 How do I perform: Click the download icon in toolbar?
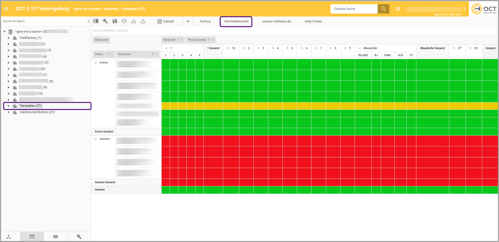pos(134,21)
